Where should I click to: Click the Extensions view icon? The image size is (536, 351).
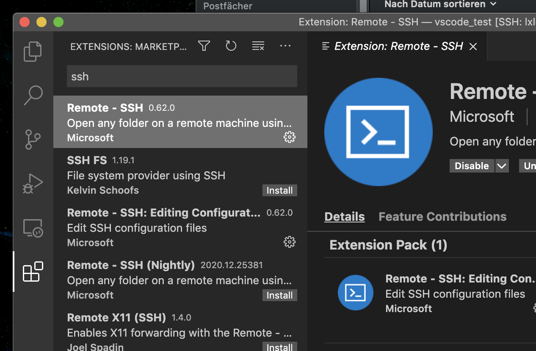coord(33,271)
